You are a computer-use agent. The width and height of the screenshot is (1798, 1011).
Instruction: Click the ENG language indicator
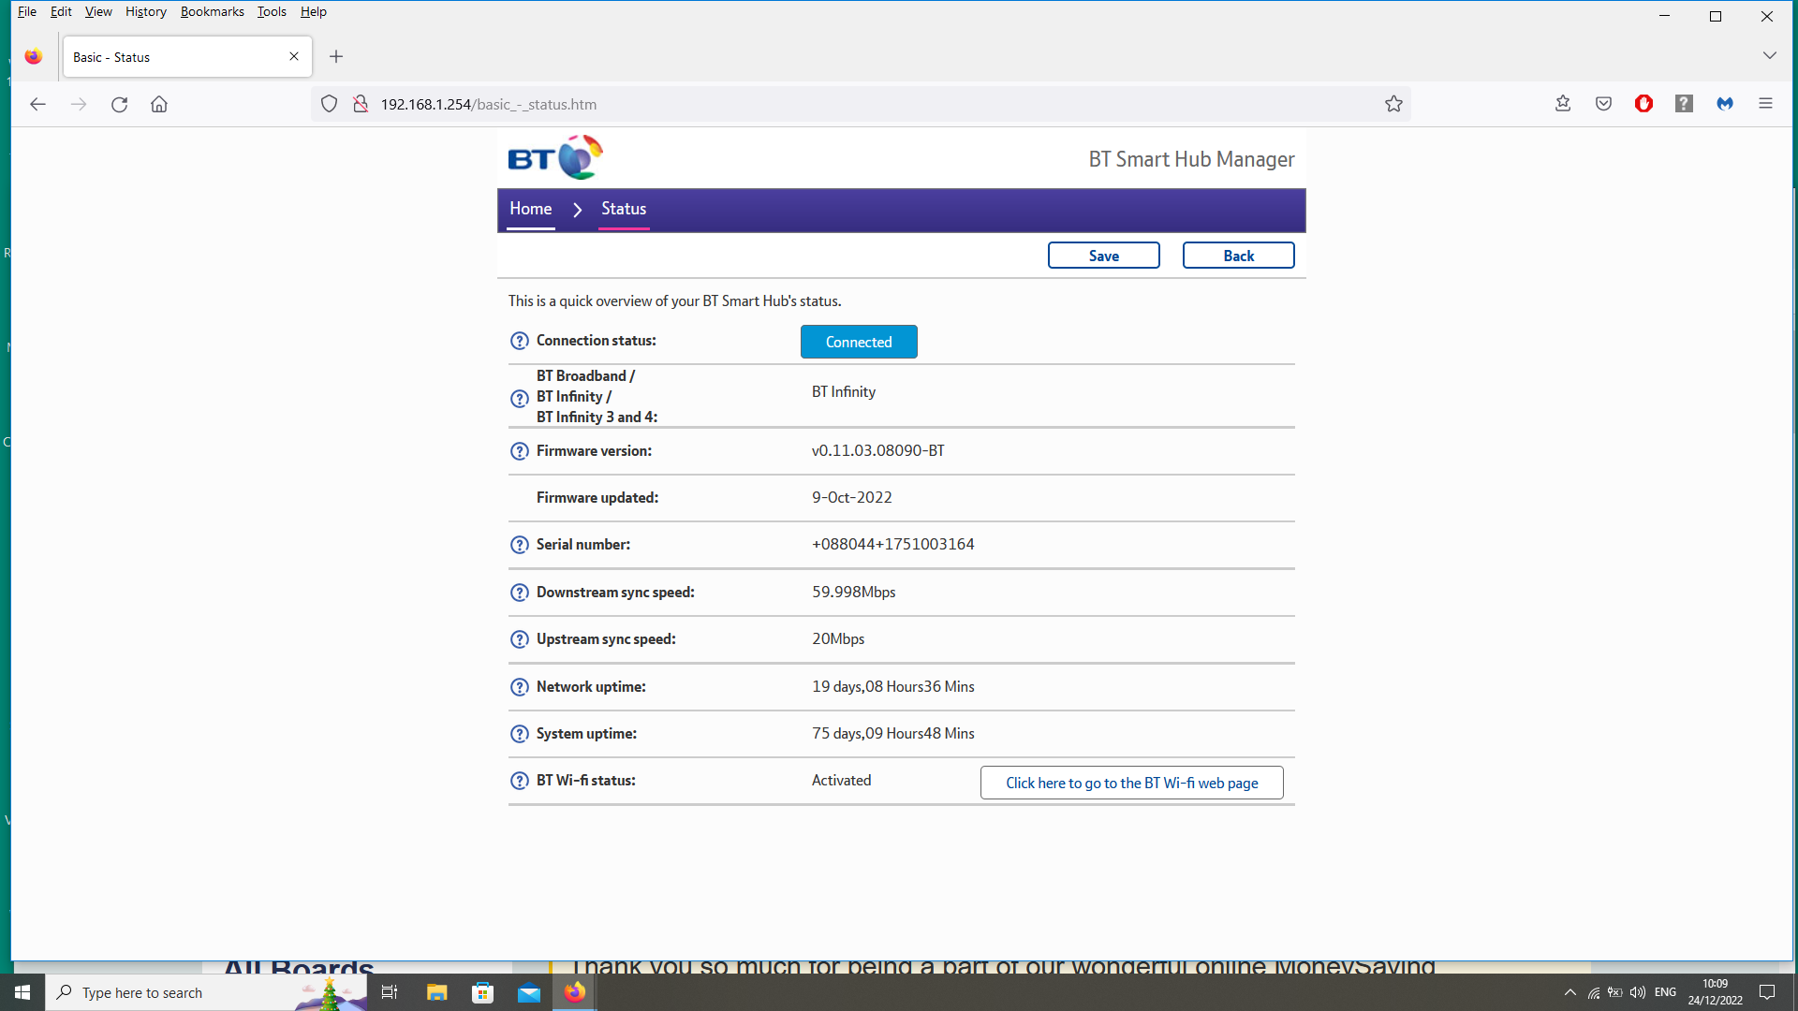[x=1665, y=992]
